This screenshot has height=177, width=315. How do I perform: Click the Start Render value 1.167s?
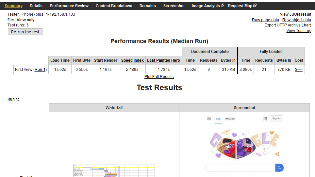point(106,70)
